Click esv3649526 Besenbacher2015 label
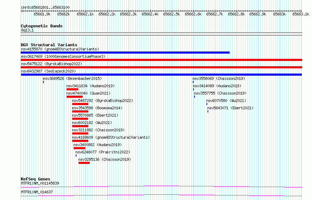312x200 pixels. (x=72, y=78)
